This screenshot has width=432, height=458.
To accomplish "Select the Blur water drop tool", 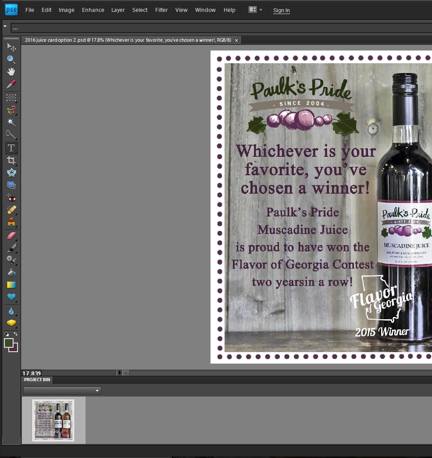I will pyautogui.click(x=11, y=311).
